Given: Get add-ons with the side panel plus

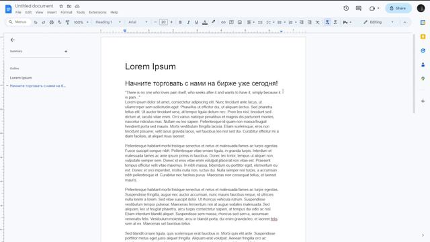Looking at the screenshot, I should [x=423, y=101].
